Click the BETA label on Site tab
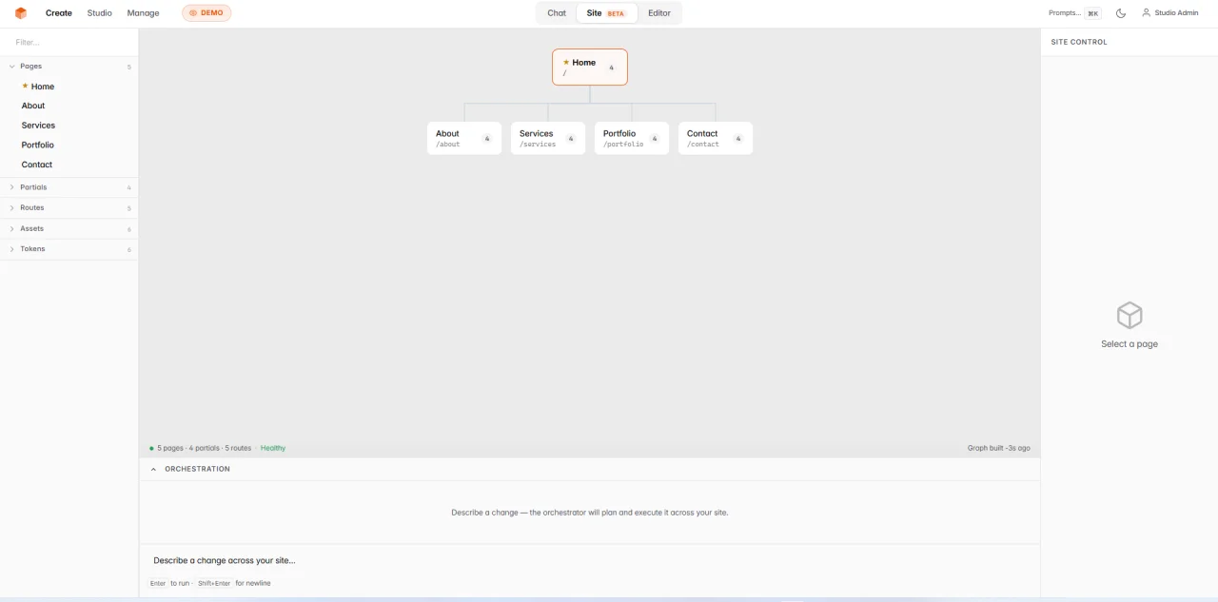This screenshot has width=1218, height=602. [x=616, y=13]
